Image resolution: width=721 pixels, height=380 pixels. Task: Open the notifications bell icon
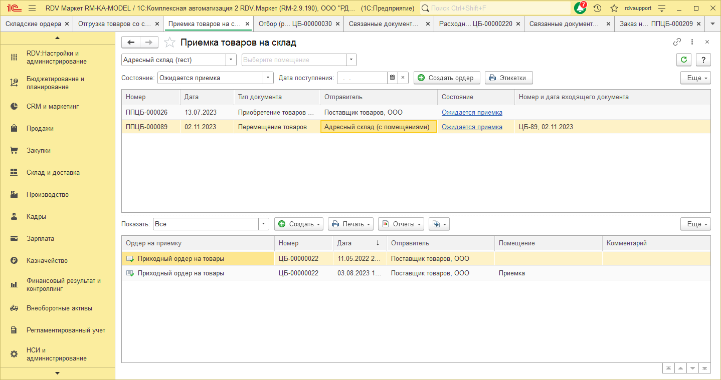580,9
